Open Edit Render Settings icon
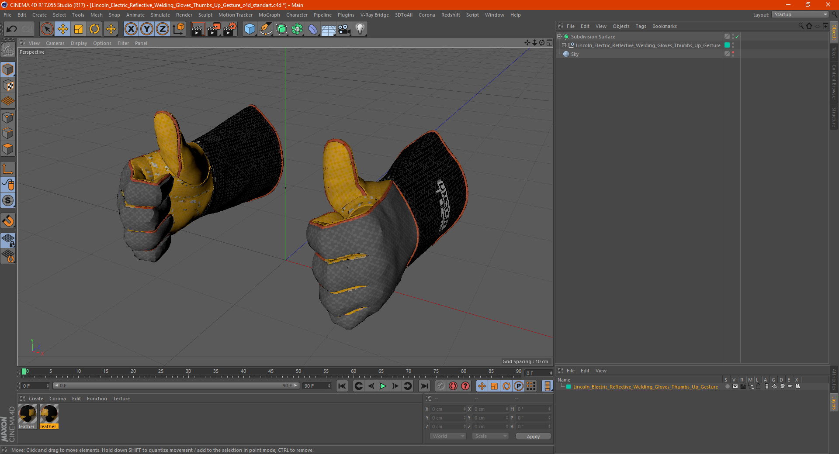 229,29
